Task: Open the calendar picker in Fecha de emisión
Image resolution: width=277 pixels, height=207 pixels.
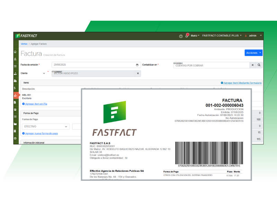Action: click(x=137, y=65)
